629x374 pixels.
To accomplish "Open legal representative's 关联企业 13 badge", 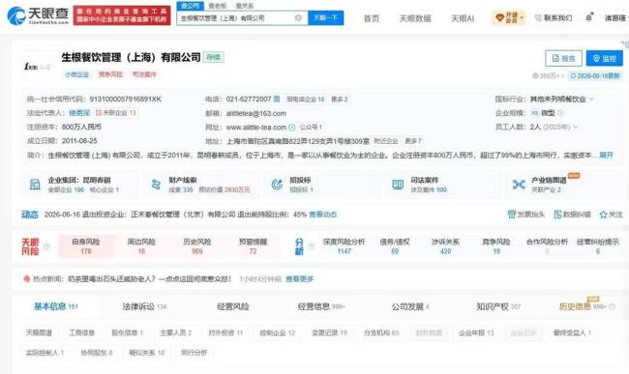I will (116, 113).
